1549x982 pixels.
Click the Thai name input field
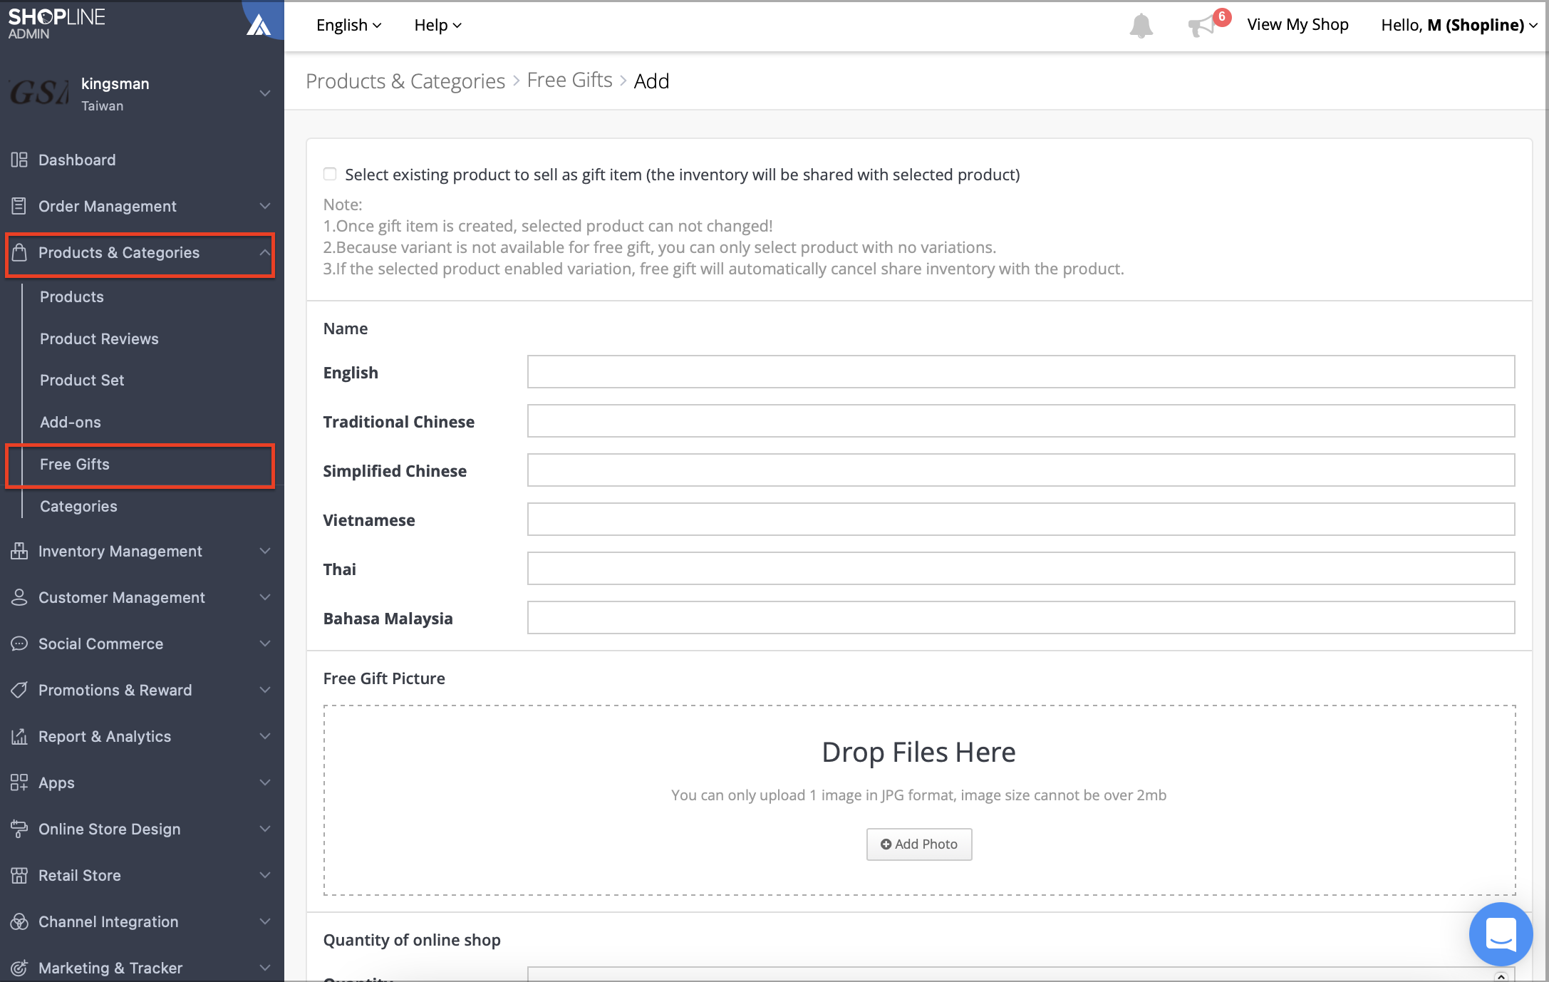click(1020, 569)
